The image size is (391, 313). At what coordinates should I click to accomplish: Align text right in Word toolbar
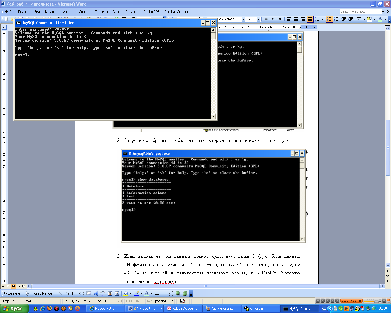[x=303, y=19]
